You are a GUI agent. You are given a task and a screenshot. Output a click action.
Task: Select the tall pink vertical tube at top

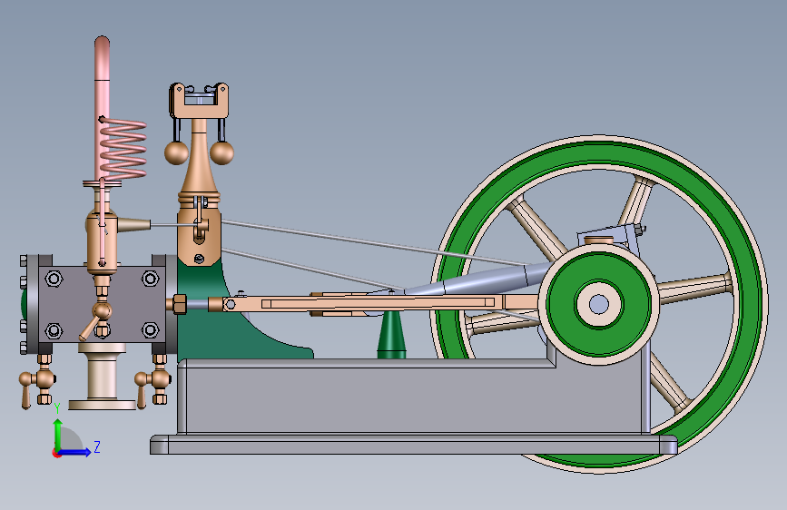coord(102,108)
